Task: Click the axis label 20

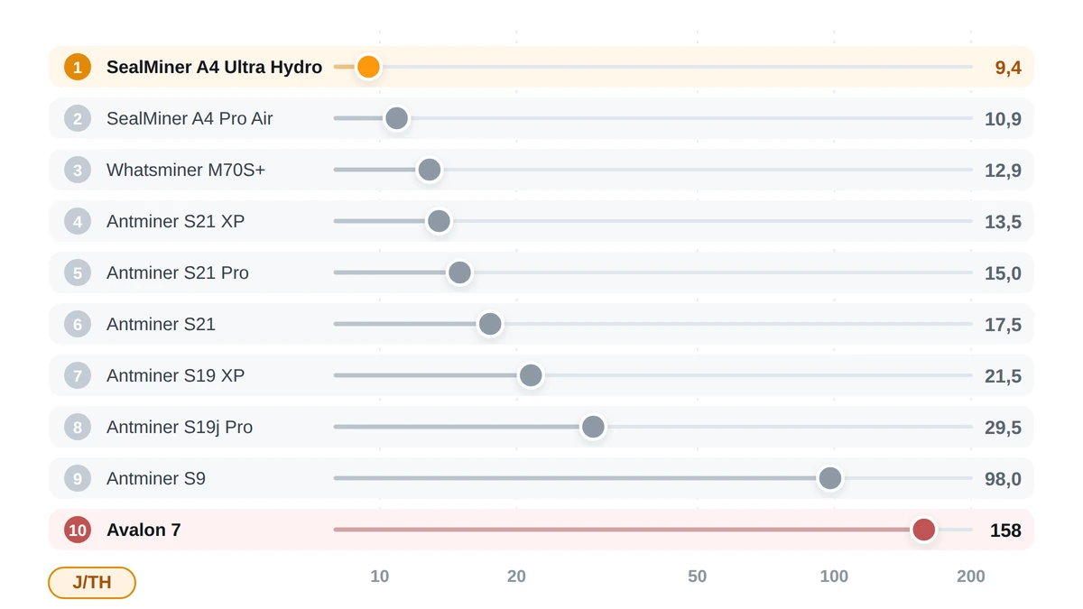Action: tap(516, 577)
